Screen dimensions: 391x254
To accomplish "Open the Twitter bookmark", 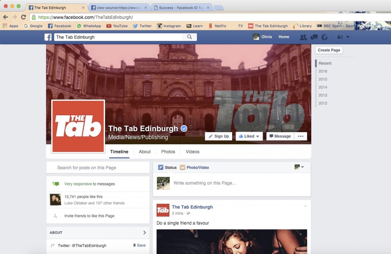I will click(142, 26).
